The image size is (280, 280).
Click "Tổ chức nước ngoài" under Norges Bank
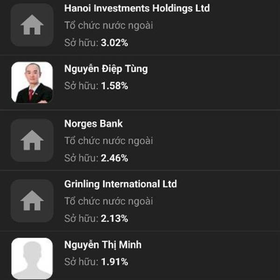(x=109, y=141)
